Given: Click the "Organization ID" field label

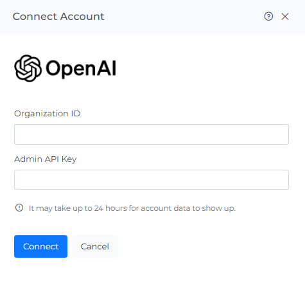Looking at the screenshot, I should tap(47, 114).
